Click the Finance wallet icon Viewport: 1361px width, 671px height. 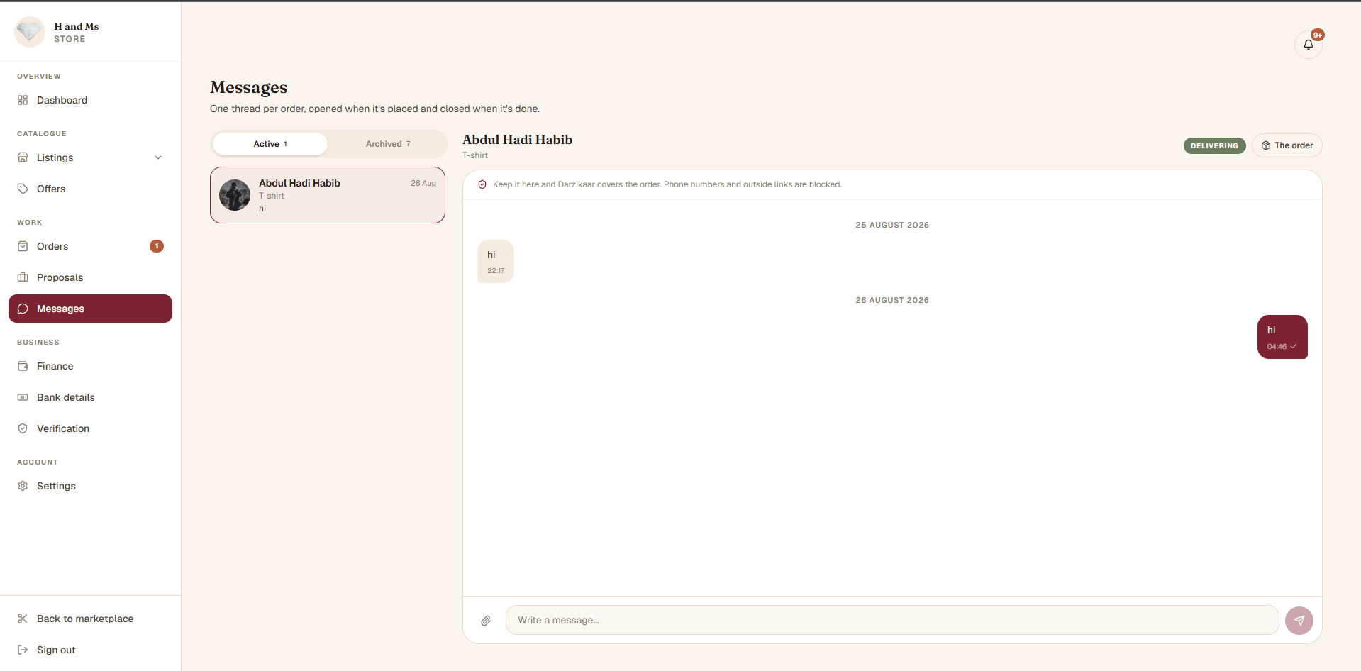[x=23, y=366]
